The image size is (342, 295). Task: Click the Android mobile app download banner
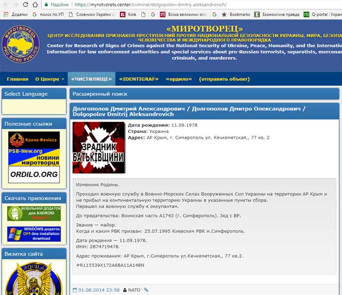[34, 213]
